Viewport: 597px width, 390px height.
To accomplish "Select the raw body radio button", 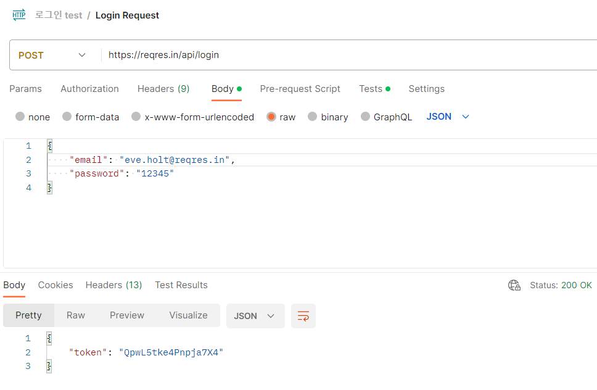I will point(271,117).
